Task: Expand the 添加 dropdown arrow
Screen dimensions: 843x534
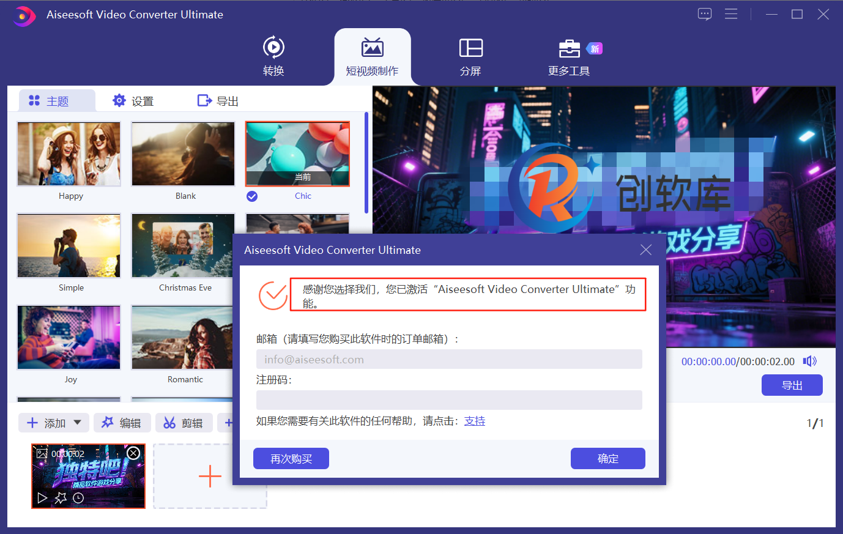Action: 78,423
